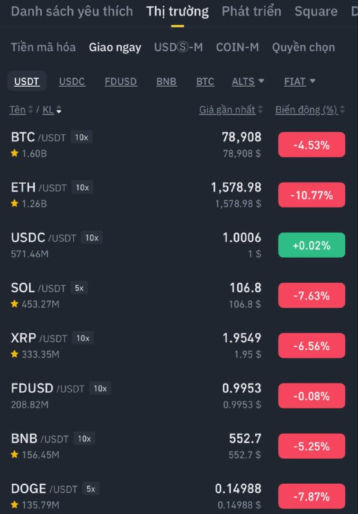Toggle the favorite star for ETH/USDT
Screen dimensions: 358x514
[x=14, y=204]
